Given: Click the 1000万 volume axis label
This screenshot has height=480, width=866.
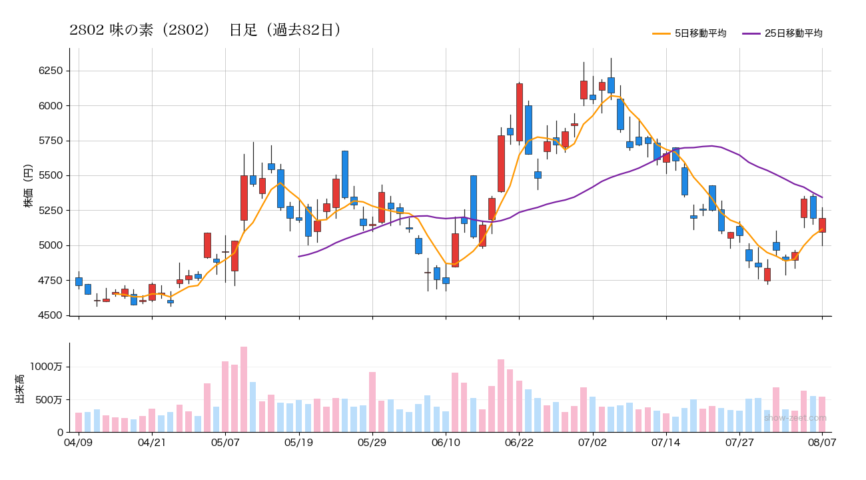Looking at the screenshot, I should [47, 367].
